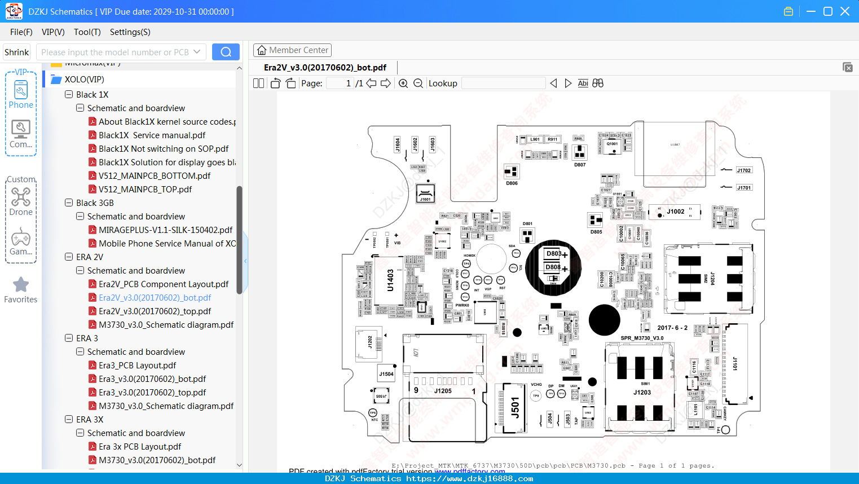This screenshot has width=859, height=484.
Task: Zoom in on the PDF
Action: click(403, 83)
